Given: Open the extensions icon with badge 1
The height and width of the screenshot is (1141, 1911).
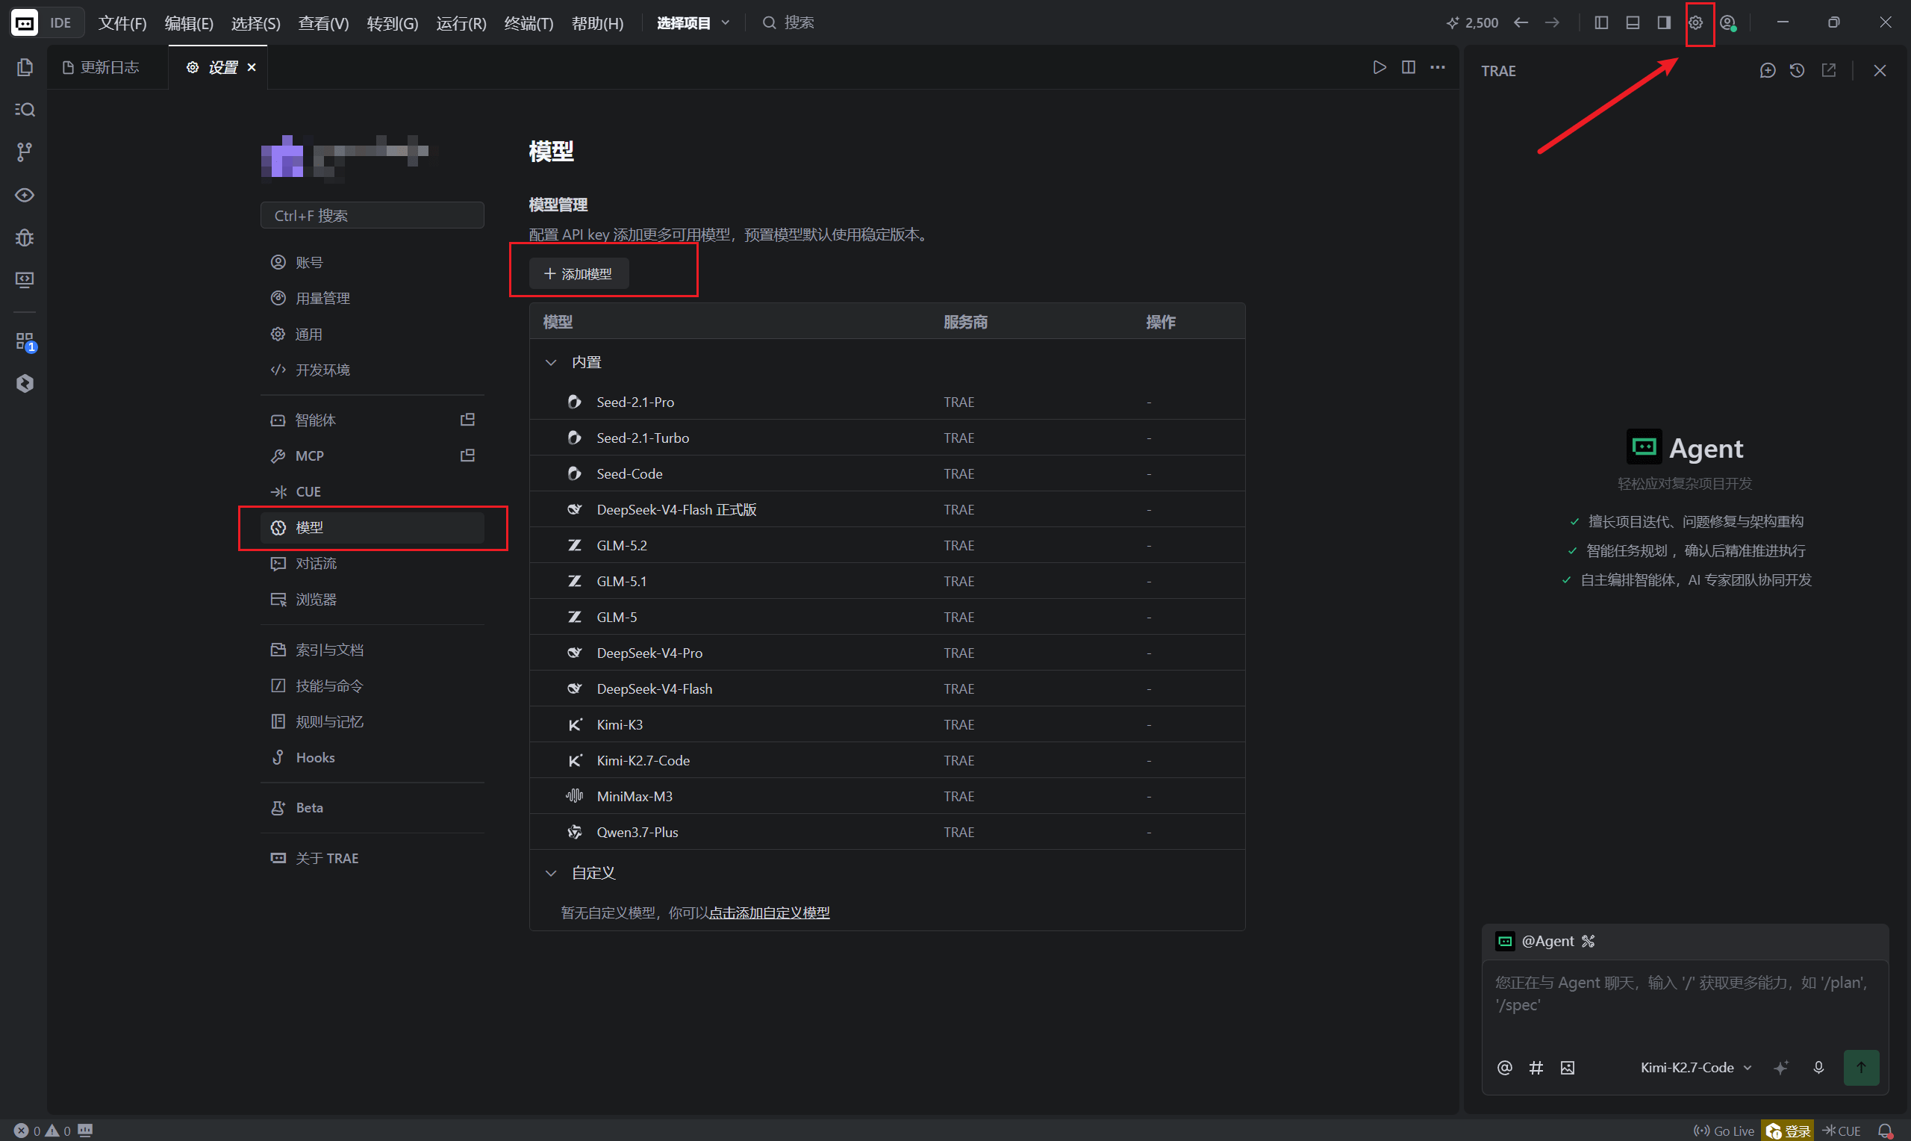Looking at the screenshot, I should pyautogui.click(x=25, y=341).
